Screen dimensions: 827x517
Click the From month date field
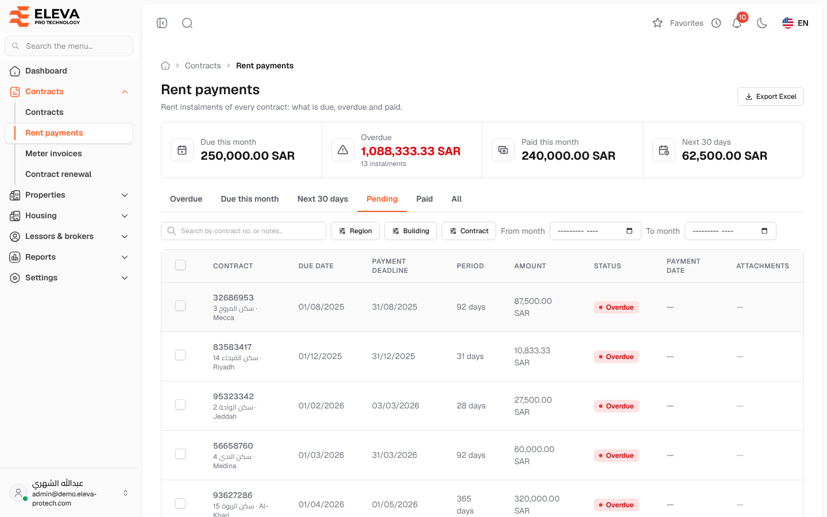(596, 231)
